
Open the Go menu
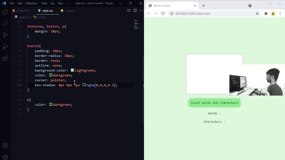click(53, 3)
